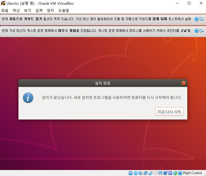Dismiss the keyboard capture notification
The image size is (206, 176).
tap(196, 19)
